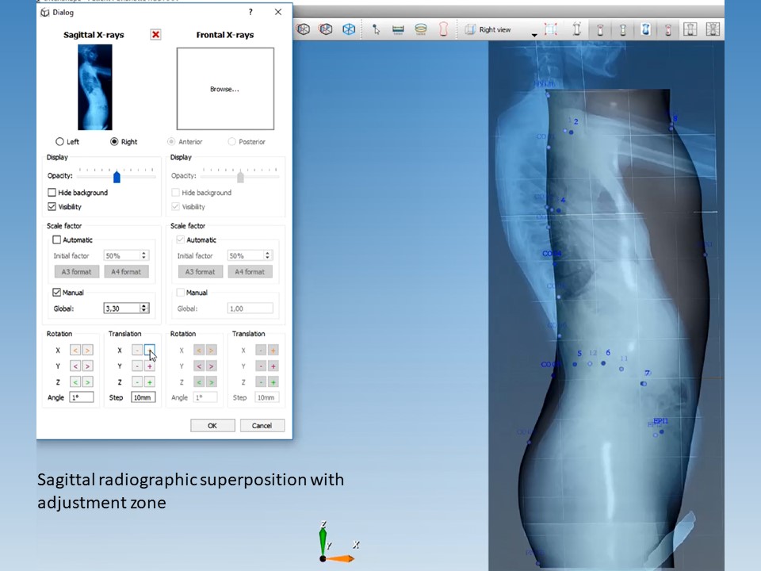Rotate sagittal X-ray positive around X
Screen dimensions: 761x571
[87, 350]
